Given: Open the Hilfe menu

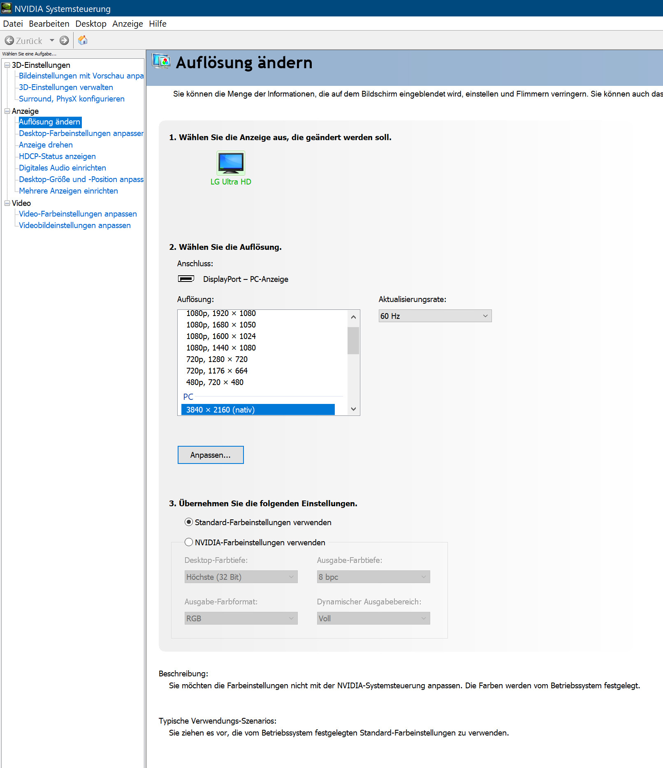Looking at the screenshot, I should tap(158, 23).
